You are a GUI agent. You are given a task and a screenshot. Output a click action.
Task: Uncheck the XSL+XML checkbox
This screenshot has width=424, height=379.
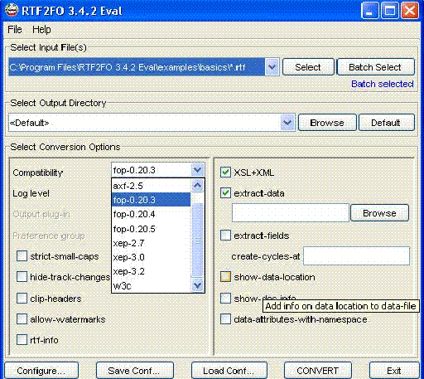click(x=225, y=172)
